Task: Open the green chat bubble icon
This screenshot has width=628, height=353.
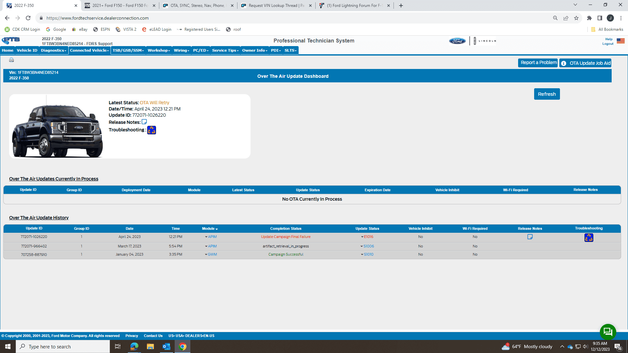Action: coord(608,332)
